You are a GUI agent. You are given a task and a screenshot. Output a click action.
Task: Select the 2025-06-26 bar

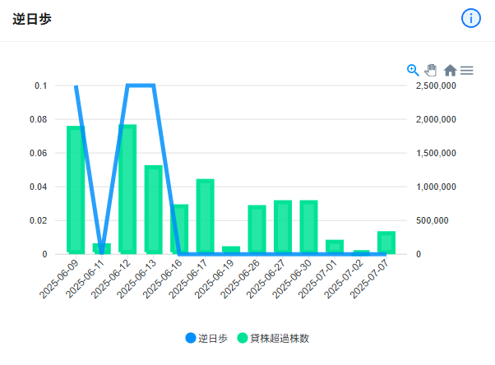click(257, 229)
